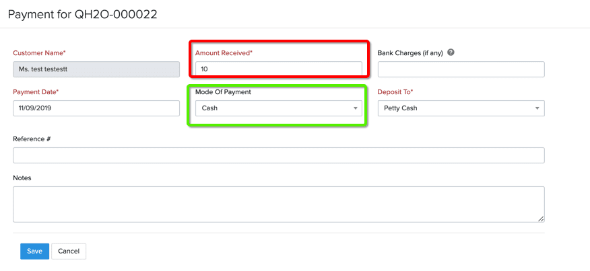Expand the Deposit To dropdown arrow
This screenshot has height=271, width=590.
[x=537, y=108]
